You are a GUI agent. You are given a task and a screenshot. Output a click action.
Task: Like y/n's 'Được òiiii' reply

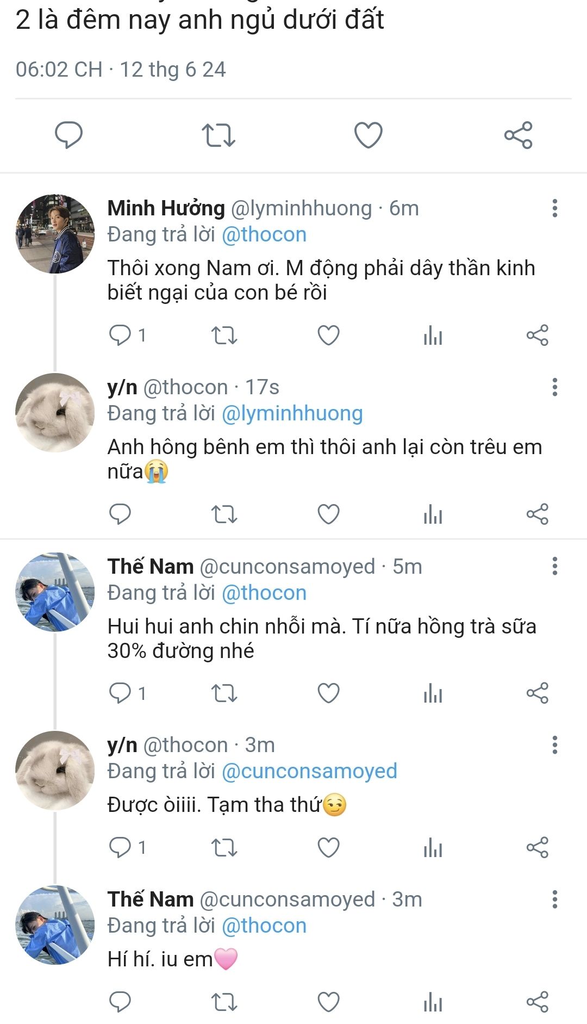328,847
